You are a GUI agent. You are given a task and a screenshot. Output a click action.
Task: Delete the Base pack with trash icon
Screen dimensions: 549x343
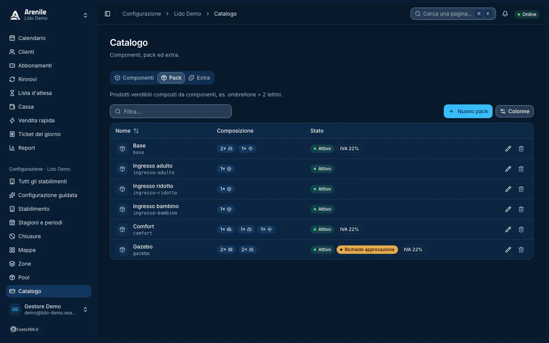[521, 149]
